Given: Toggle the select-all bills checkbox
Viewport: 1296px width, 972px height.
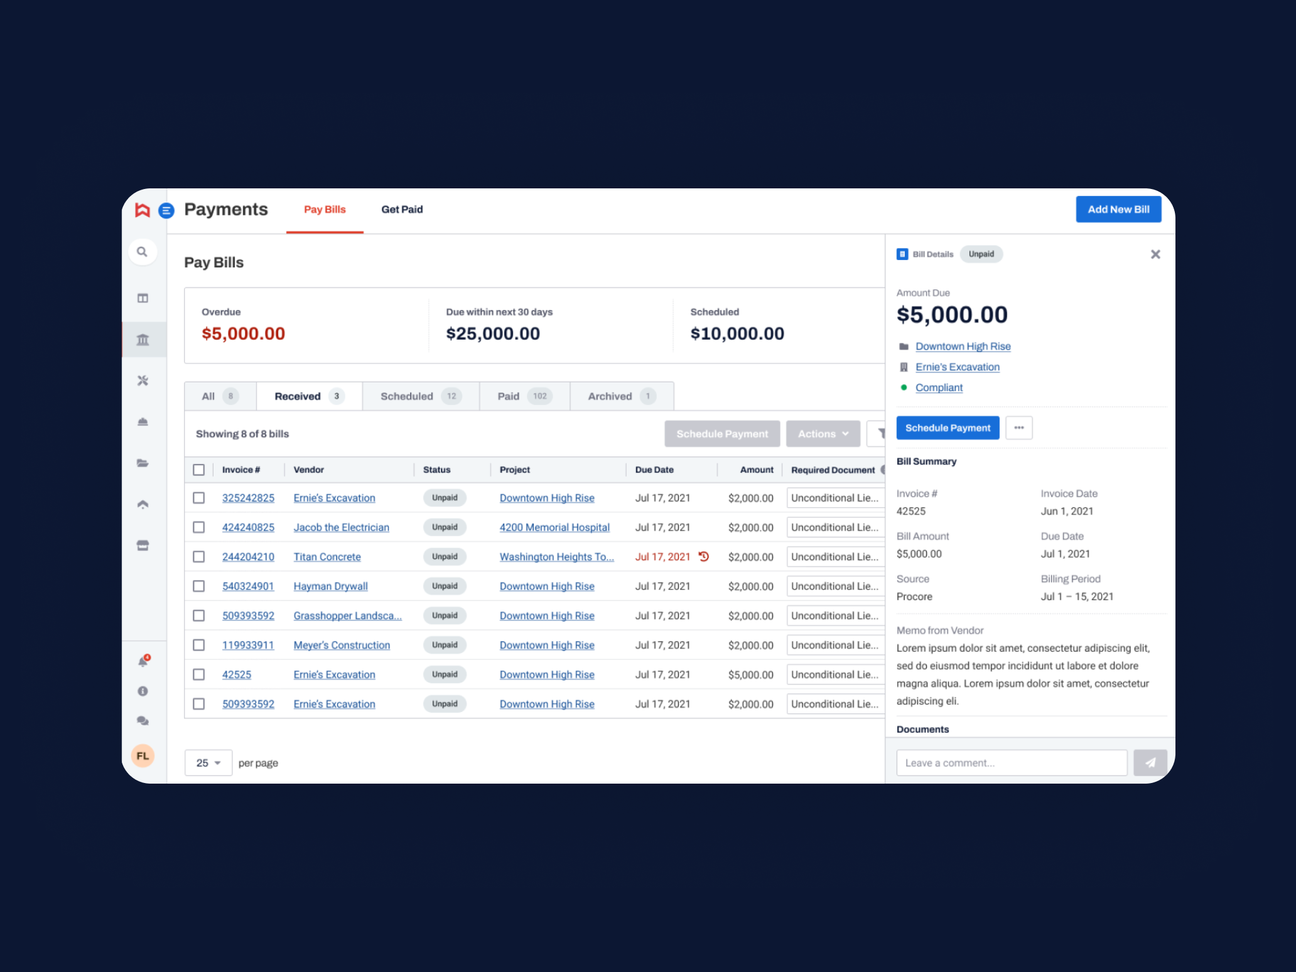Looking at the screenshot, I should 199,470.
